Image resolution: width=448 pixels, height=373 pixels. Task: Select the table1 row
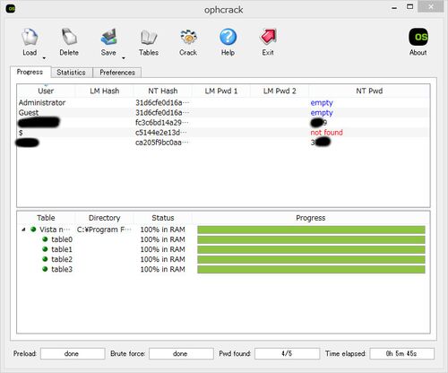(x=223, y=249)
